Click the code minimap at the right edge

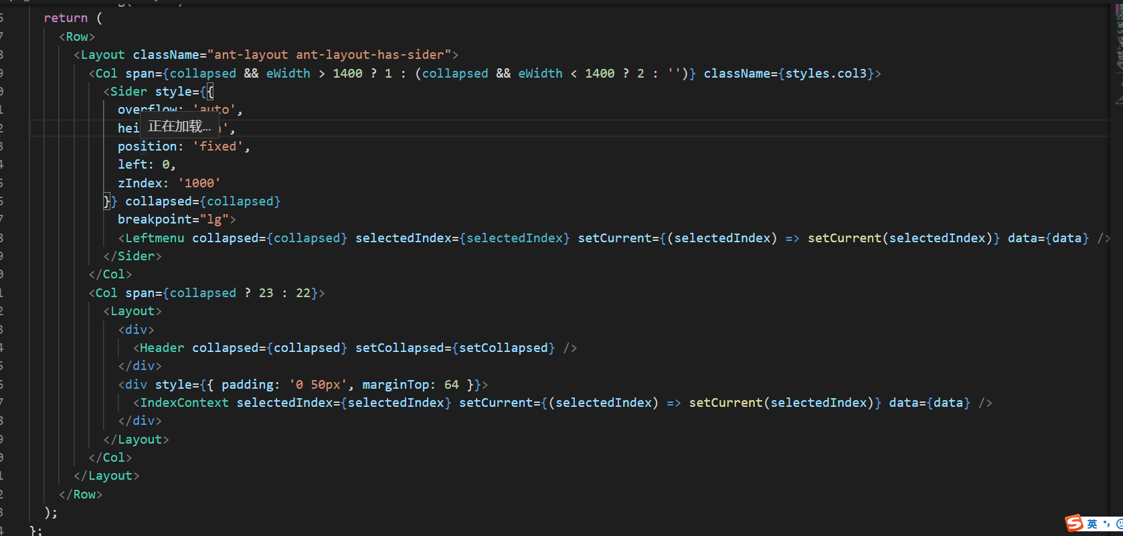pos(1118,54)
